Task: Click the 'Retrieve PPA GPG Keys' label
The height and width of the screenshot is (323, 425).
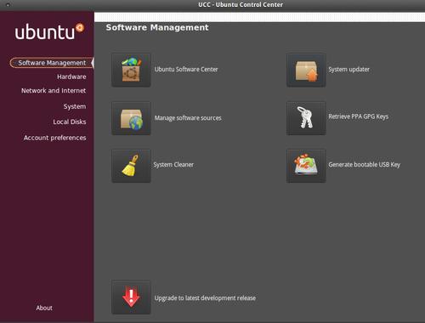Action: pyautogui.click(x=359, y=116)
